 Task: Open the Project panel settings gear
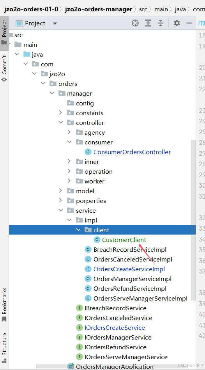tap(177, 23)
